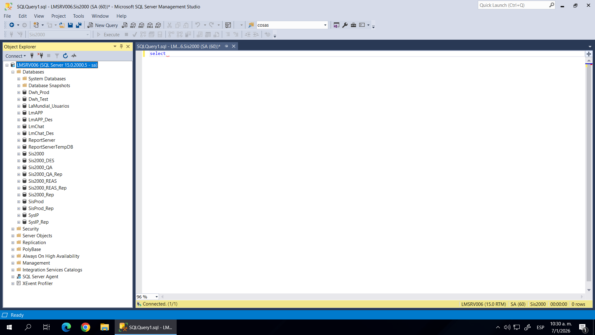Toggle Auto Hide pin on Object Explorer
The width and height of the screenshot is (595, 335).
point(121,47)
